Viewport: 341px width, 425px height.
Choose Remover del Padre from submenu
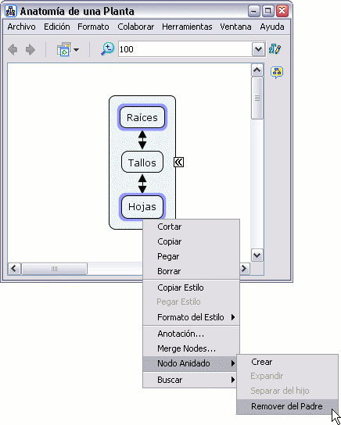point(287,406)
